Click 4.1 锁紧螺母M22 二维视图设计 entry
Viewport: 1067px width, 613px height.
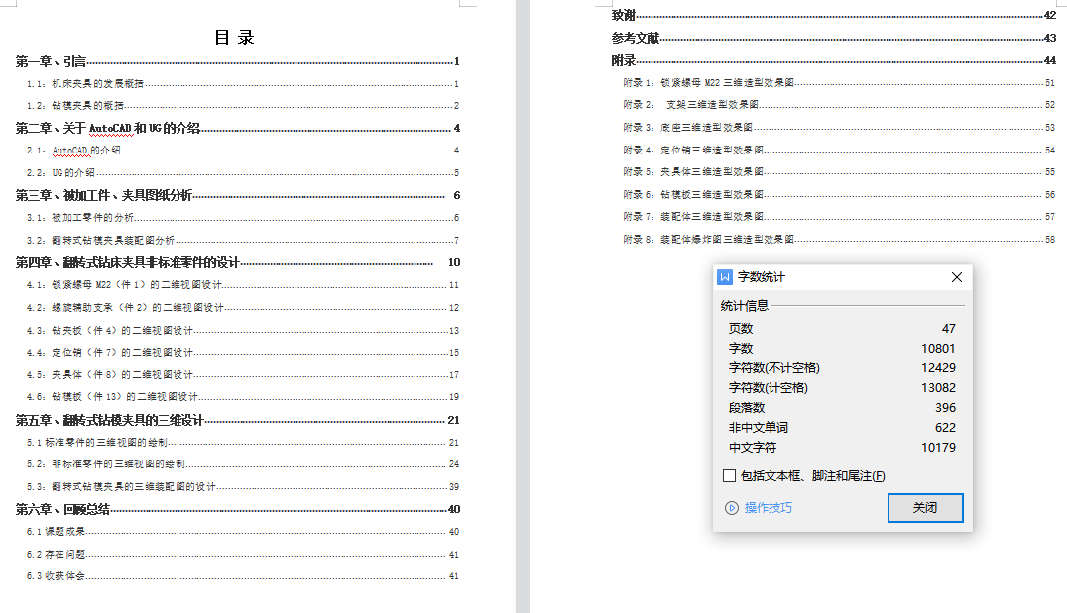[x=138, y=285]
